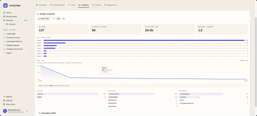Click the Desktop devices row
This screenshot has height=116, width=257.
[x=71, y=94]
